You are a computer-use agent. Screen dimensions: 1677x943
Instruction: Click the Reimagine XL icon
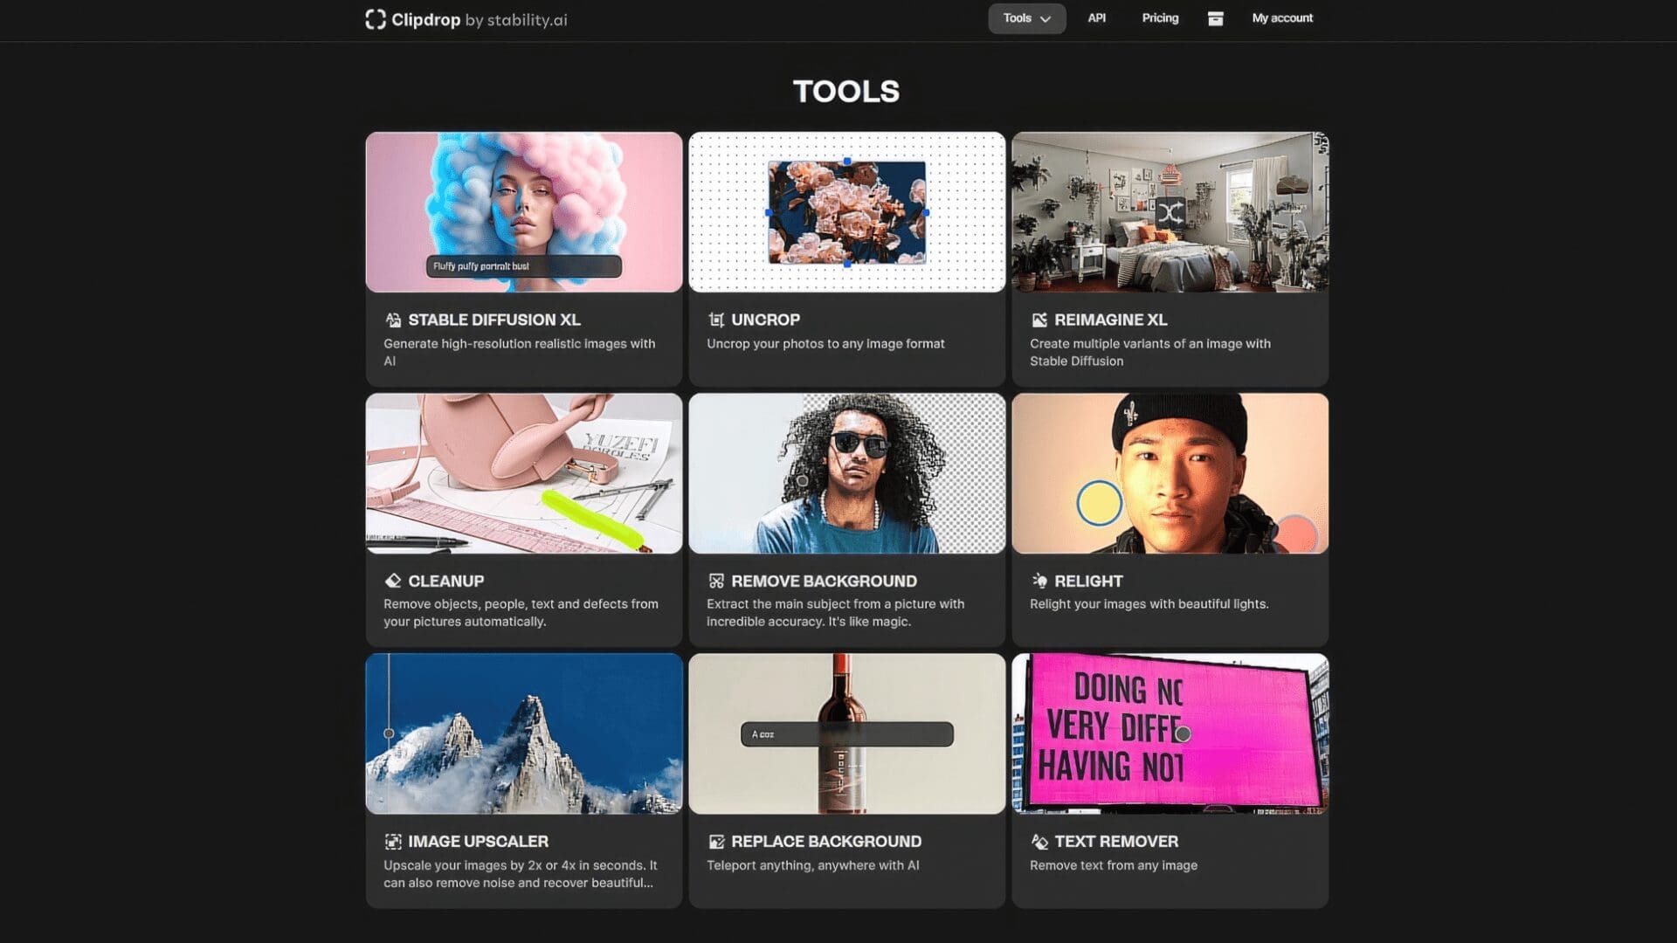pos(1039,320)
